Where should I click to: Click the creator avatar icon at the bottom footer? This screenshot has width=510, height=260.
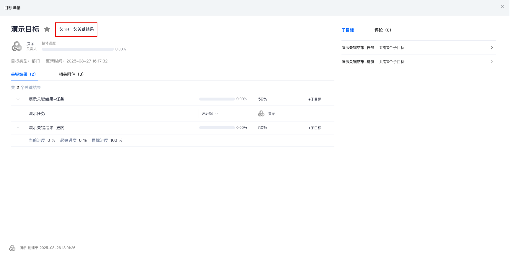coord(12,248)
